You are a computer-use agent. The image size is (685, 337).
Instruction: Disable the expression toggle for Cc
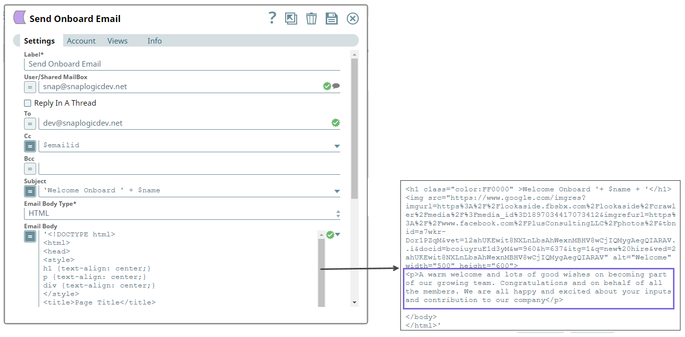pyautogui.click(x=30, y=146)
